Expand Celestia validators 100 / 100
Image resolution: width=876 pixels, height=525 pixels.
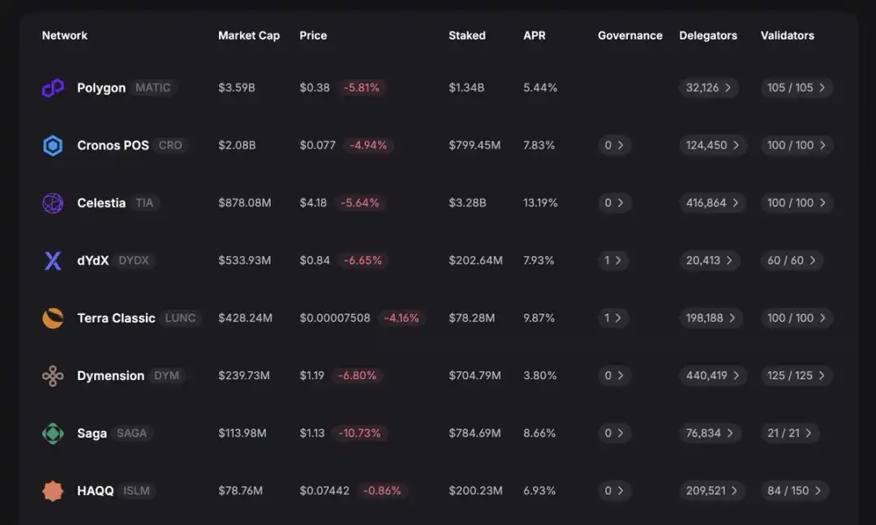[797, 203]
